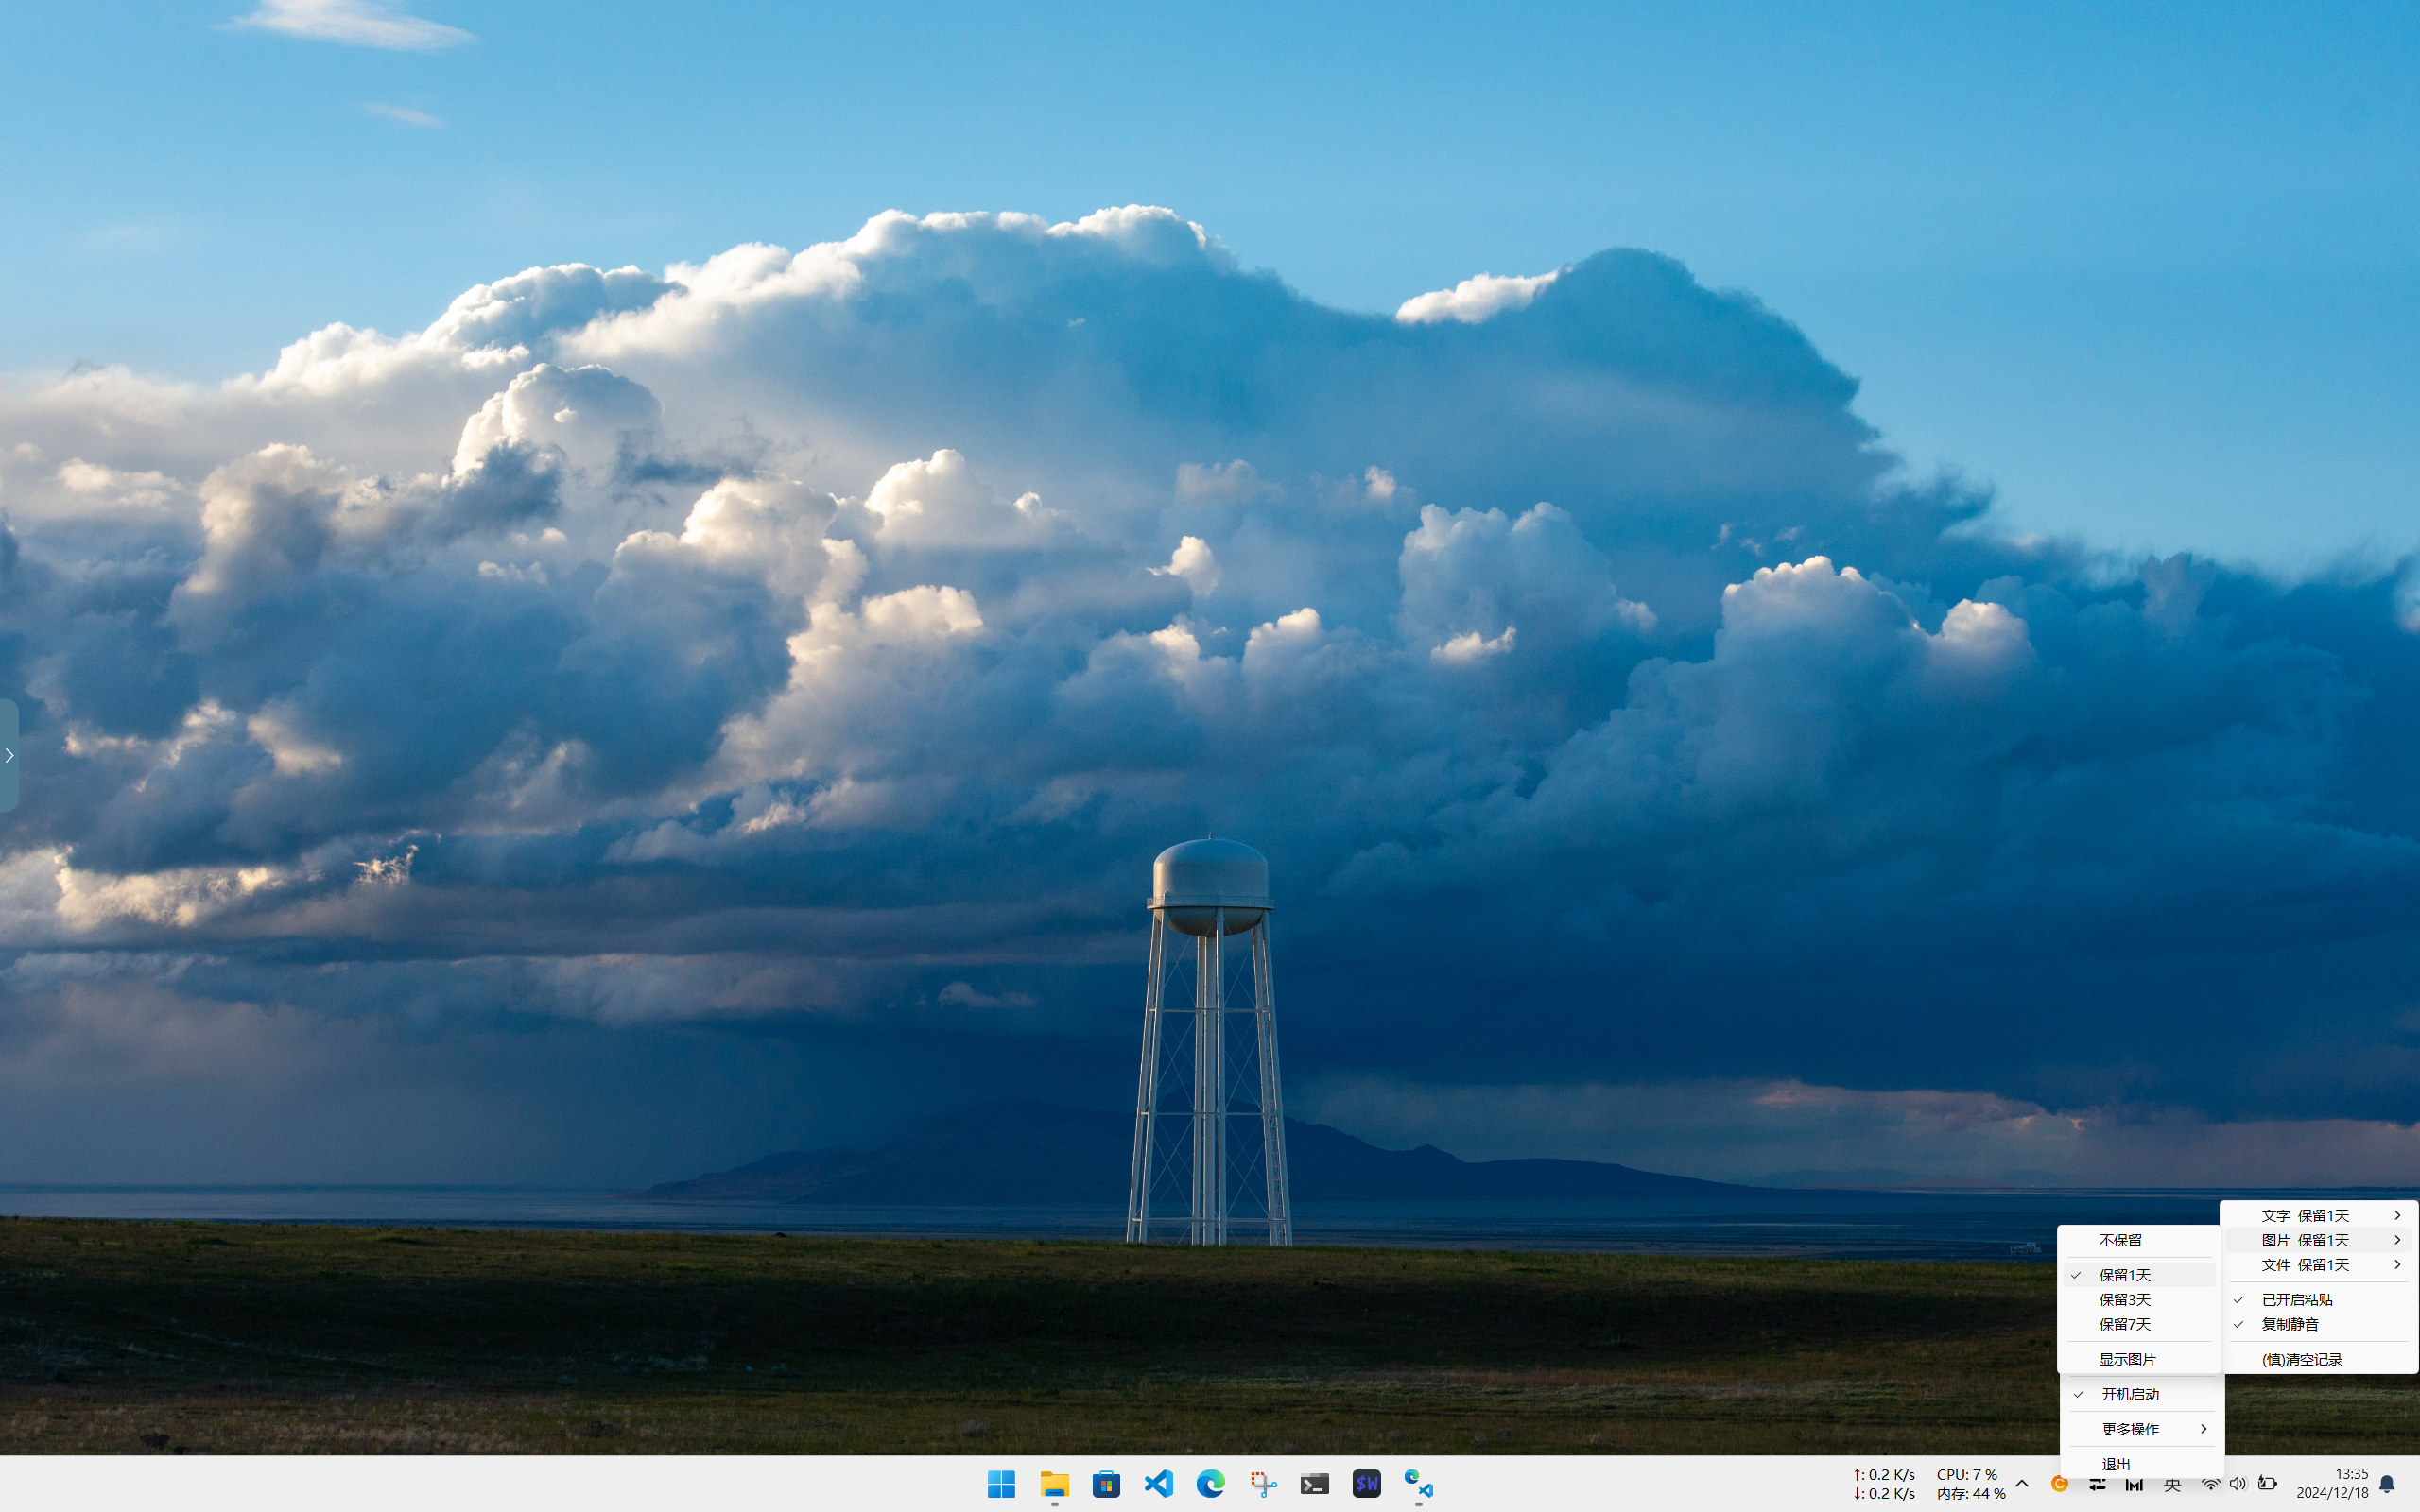Open Microsoft Store from taskbar
This screenshot has height=1512, width=2420.
(x=1106, y=1483)
